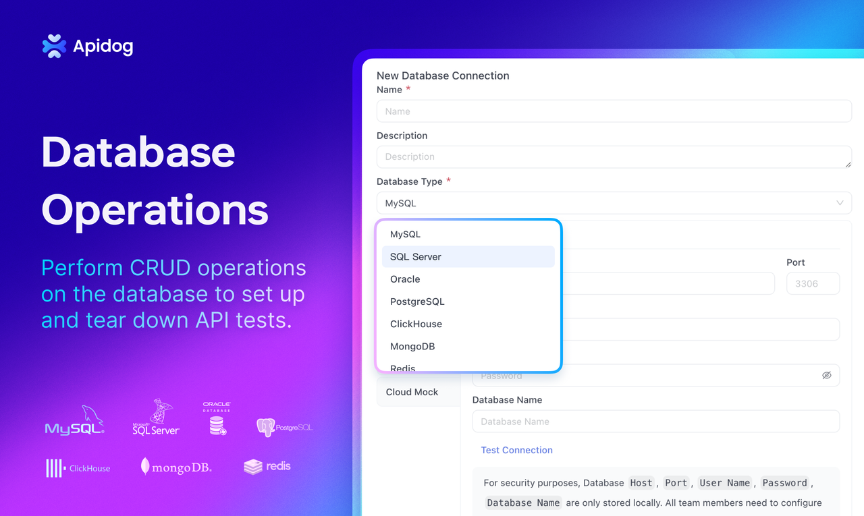Focus the Database Name input field
This screenshot has height=516, width=864.
656,422
